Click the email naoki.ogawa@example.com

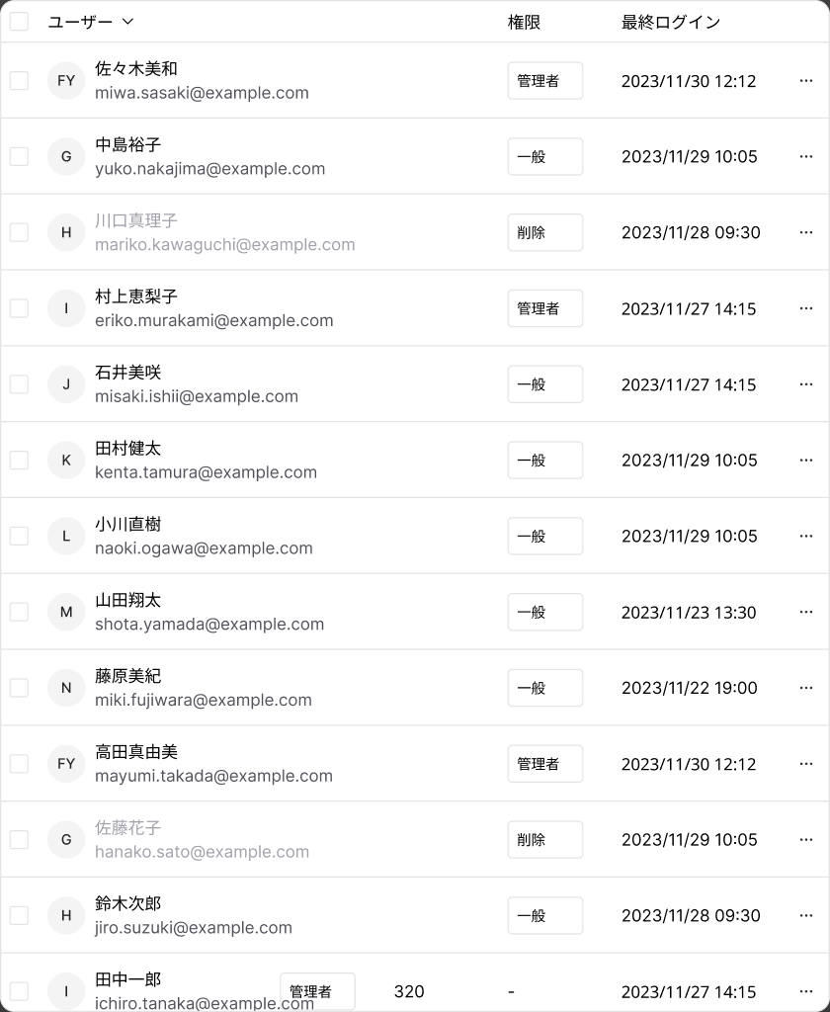coord(204,548)
